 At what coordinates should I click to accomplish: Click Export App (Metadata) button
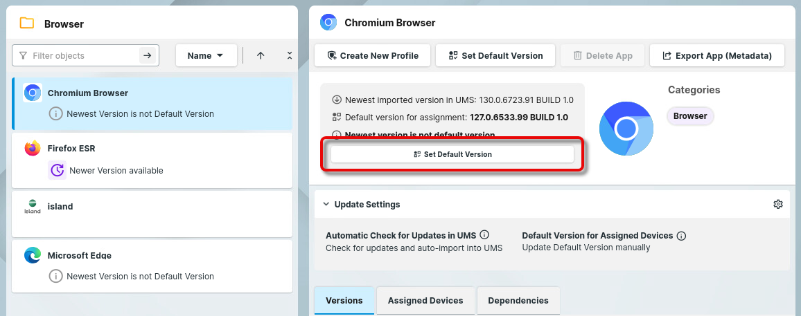[x=716, y=55]
